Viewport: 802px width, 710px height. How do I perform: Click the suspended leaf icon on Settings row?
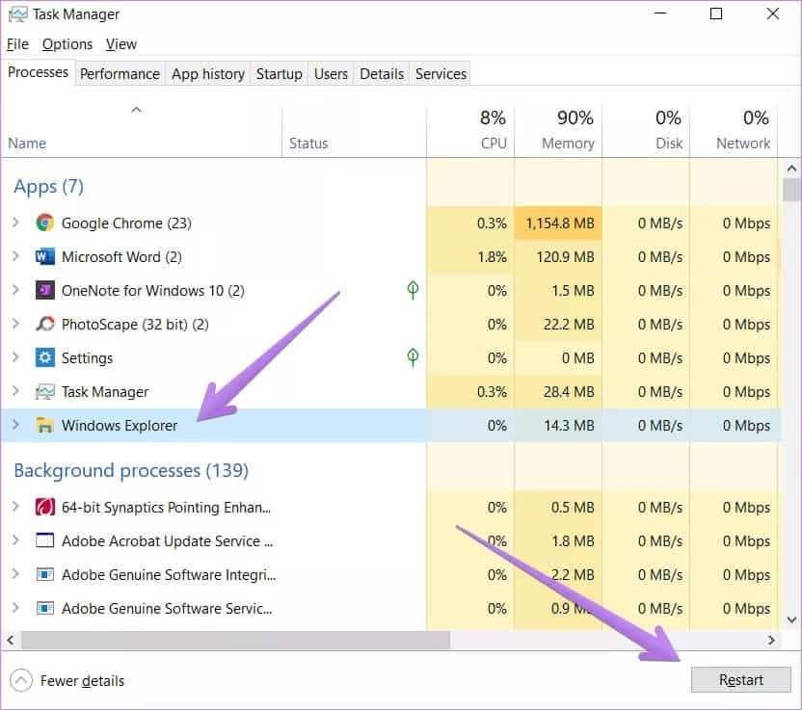tap(413, 357)
